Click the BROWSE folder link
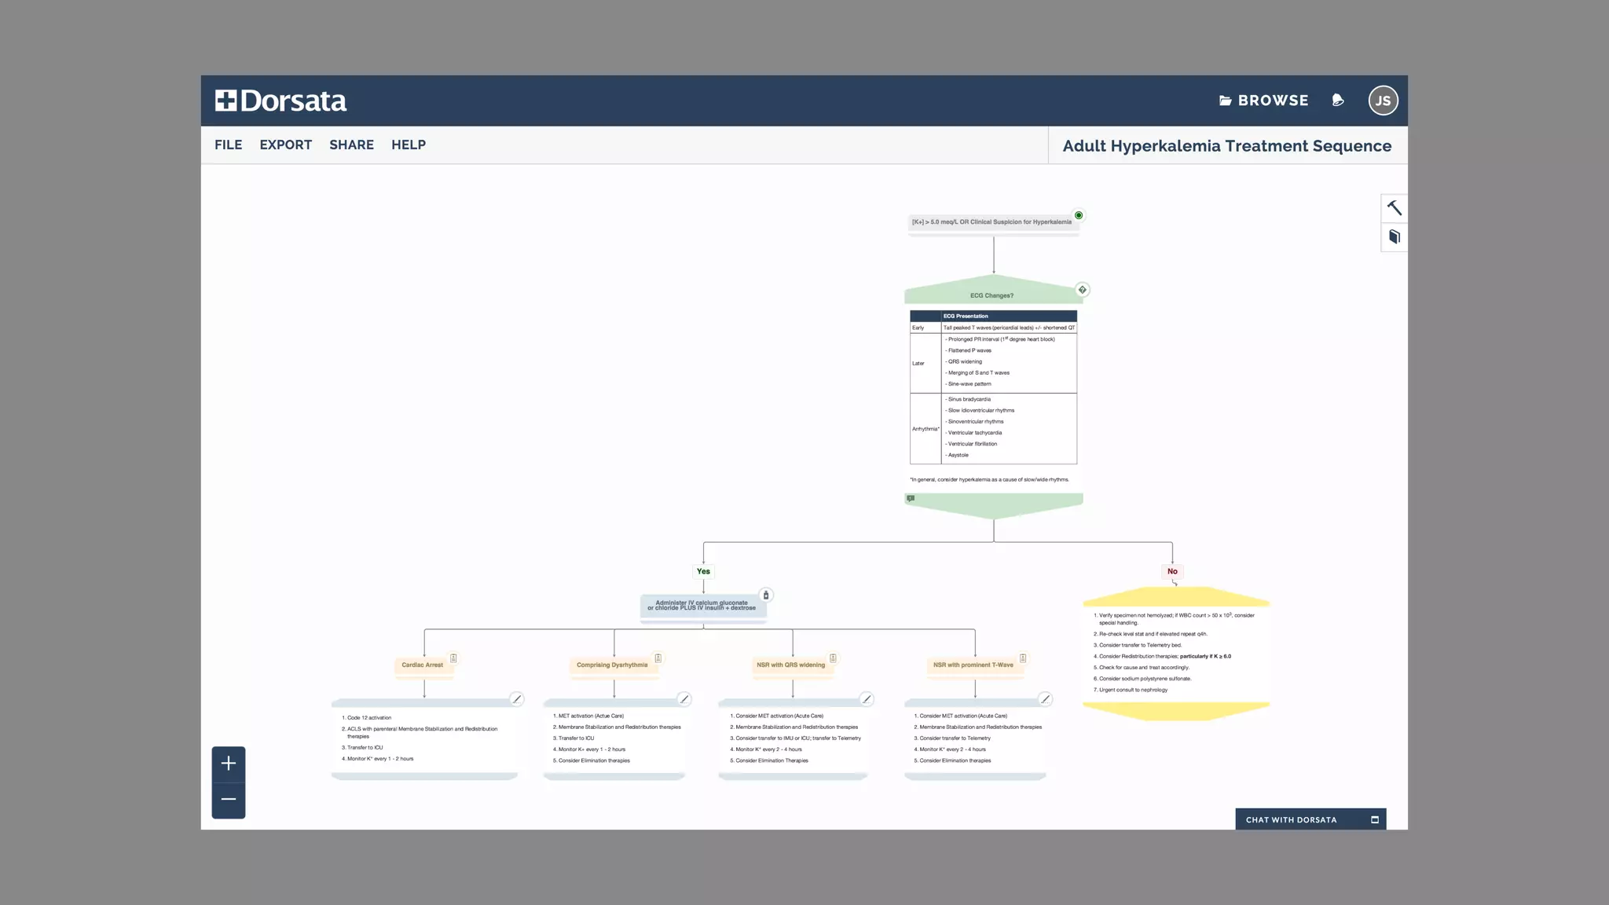The height and width of the screenshot is (905, 1609). (x=1263, y=101)
